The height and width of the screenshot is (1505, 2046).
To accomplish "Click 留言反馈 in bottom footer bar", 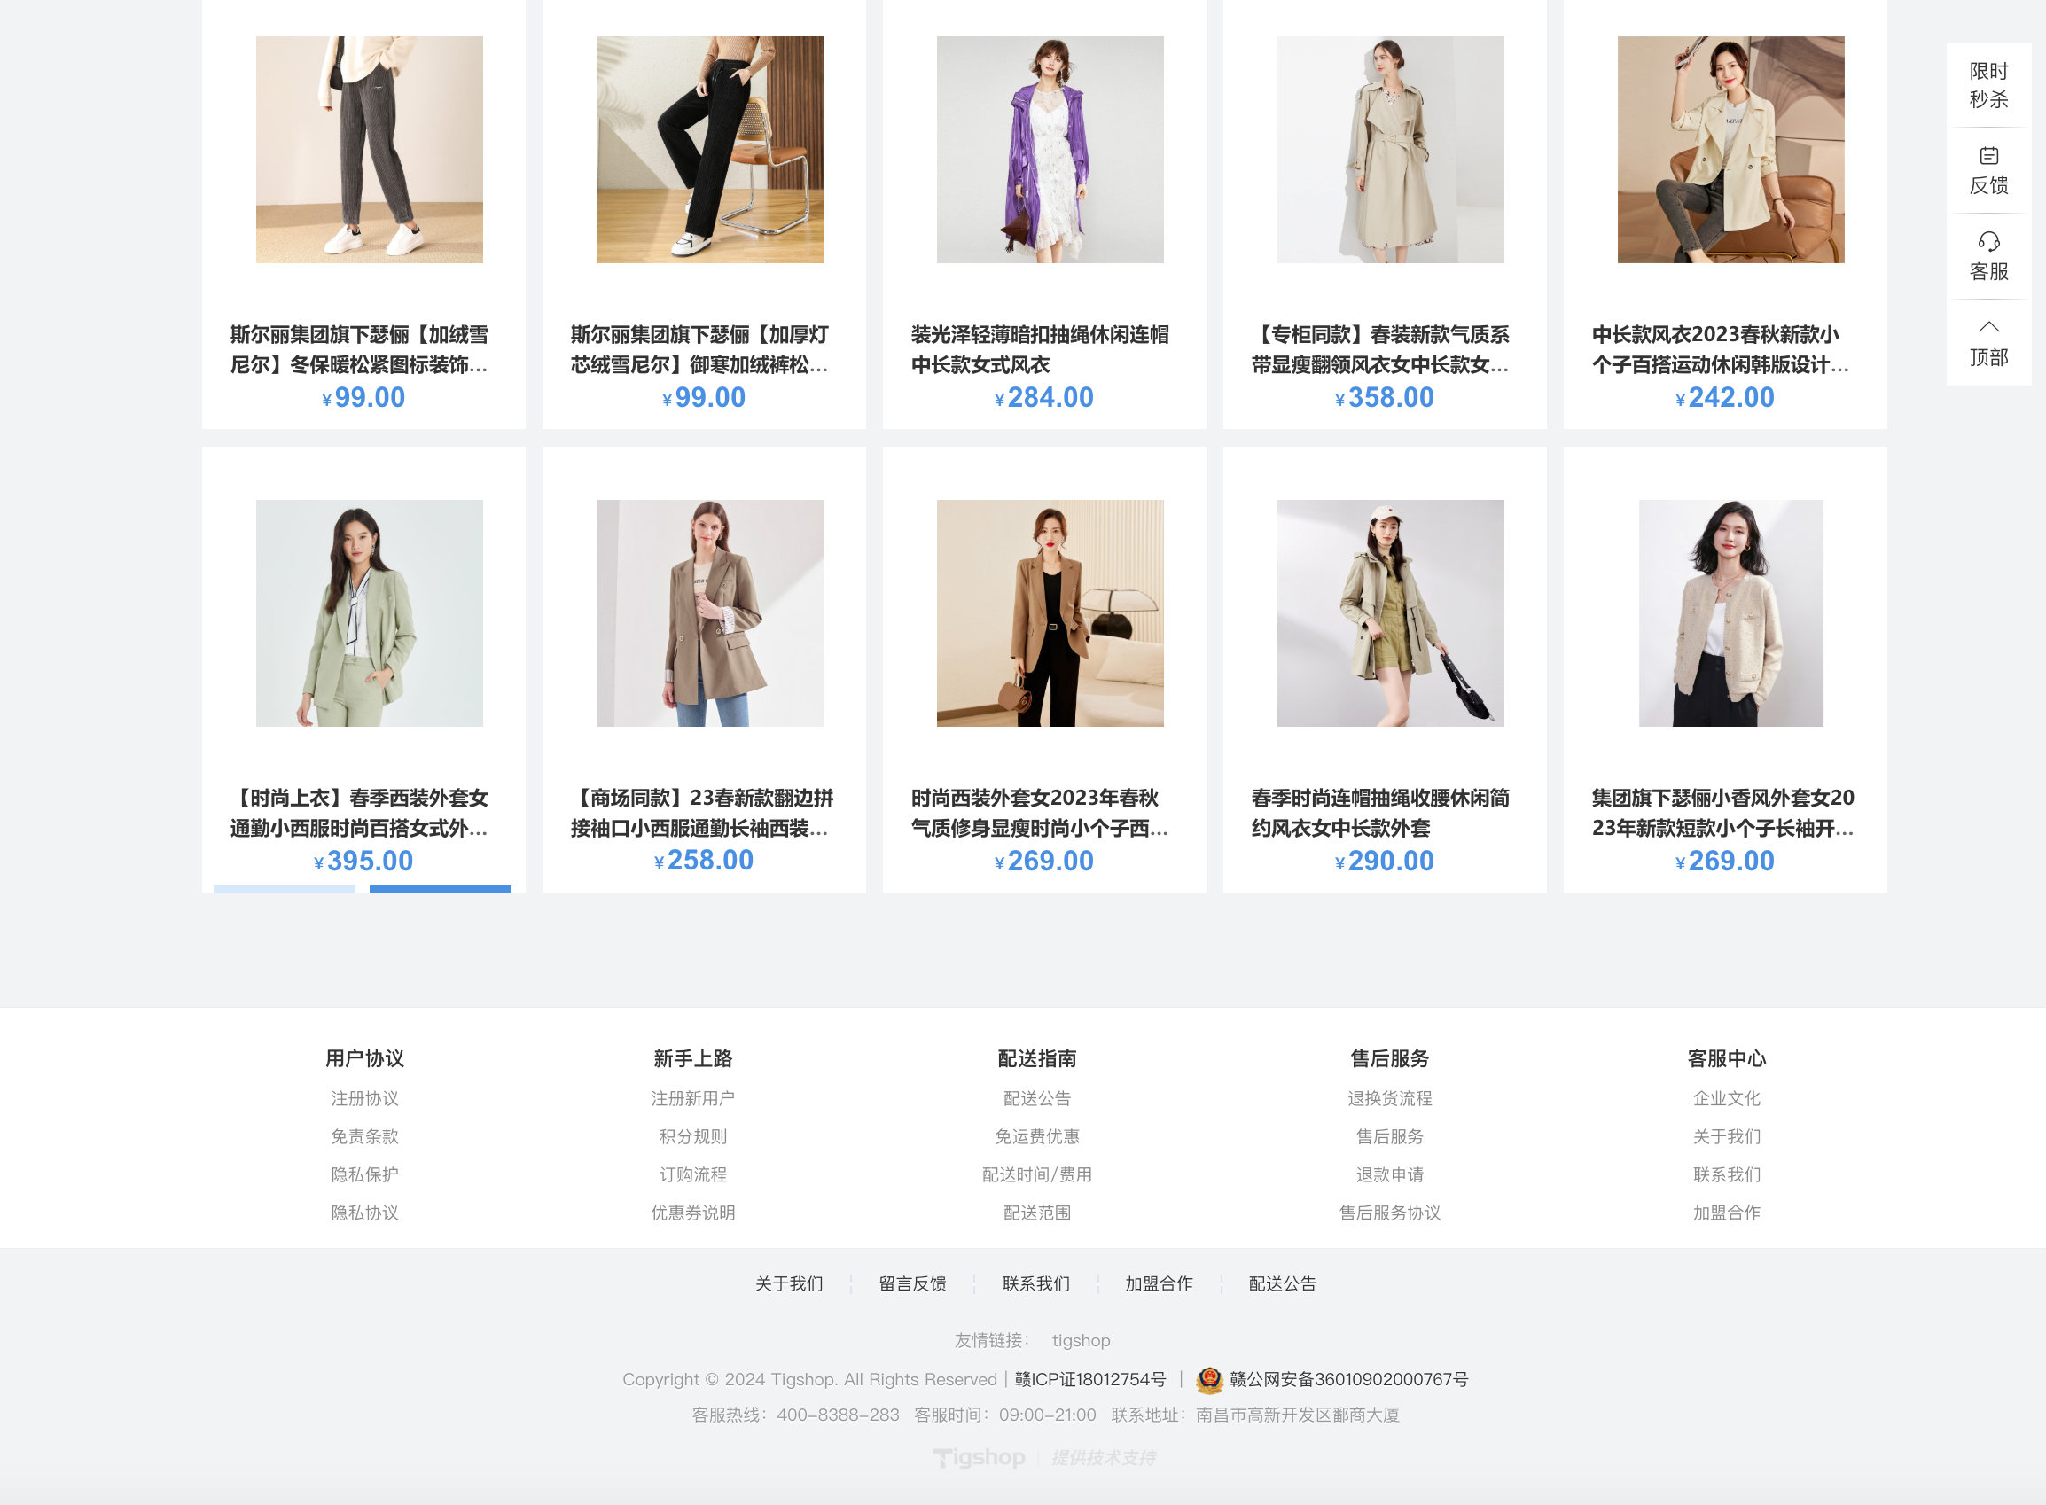I will coord(912,1283).
